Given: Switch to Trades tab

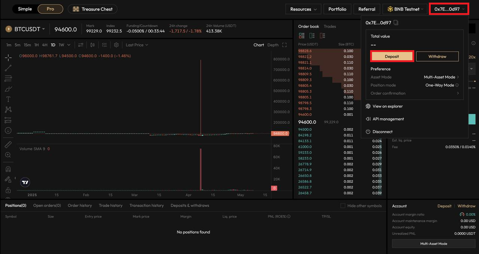Looking at the screenshot, I should (x=330, y=27).
